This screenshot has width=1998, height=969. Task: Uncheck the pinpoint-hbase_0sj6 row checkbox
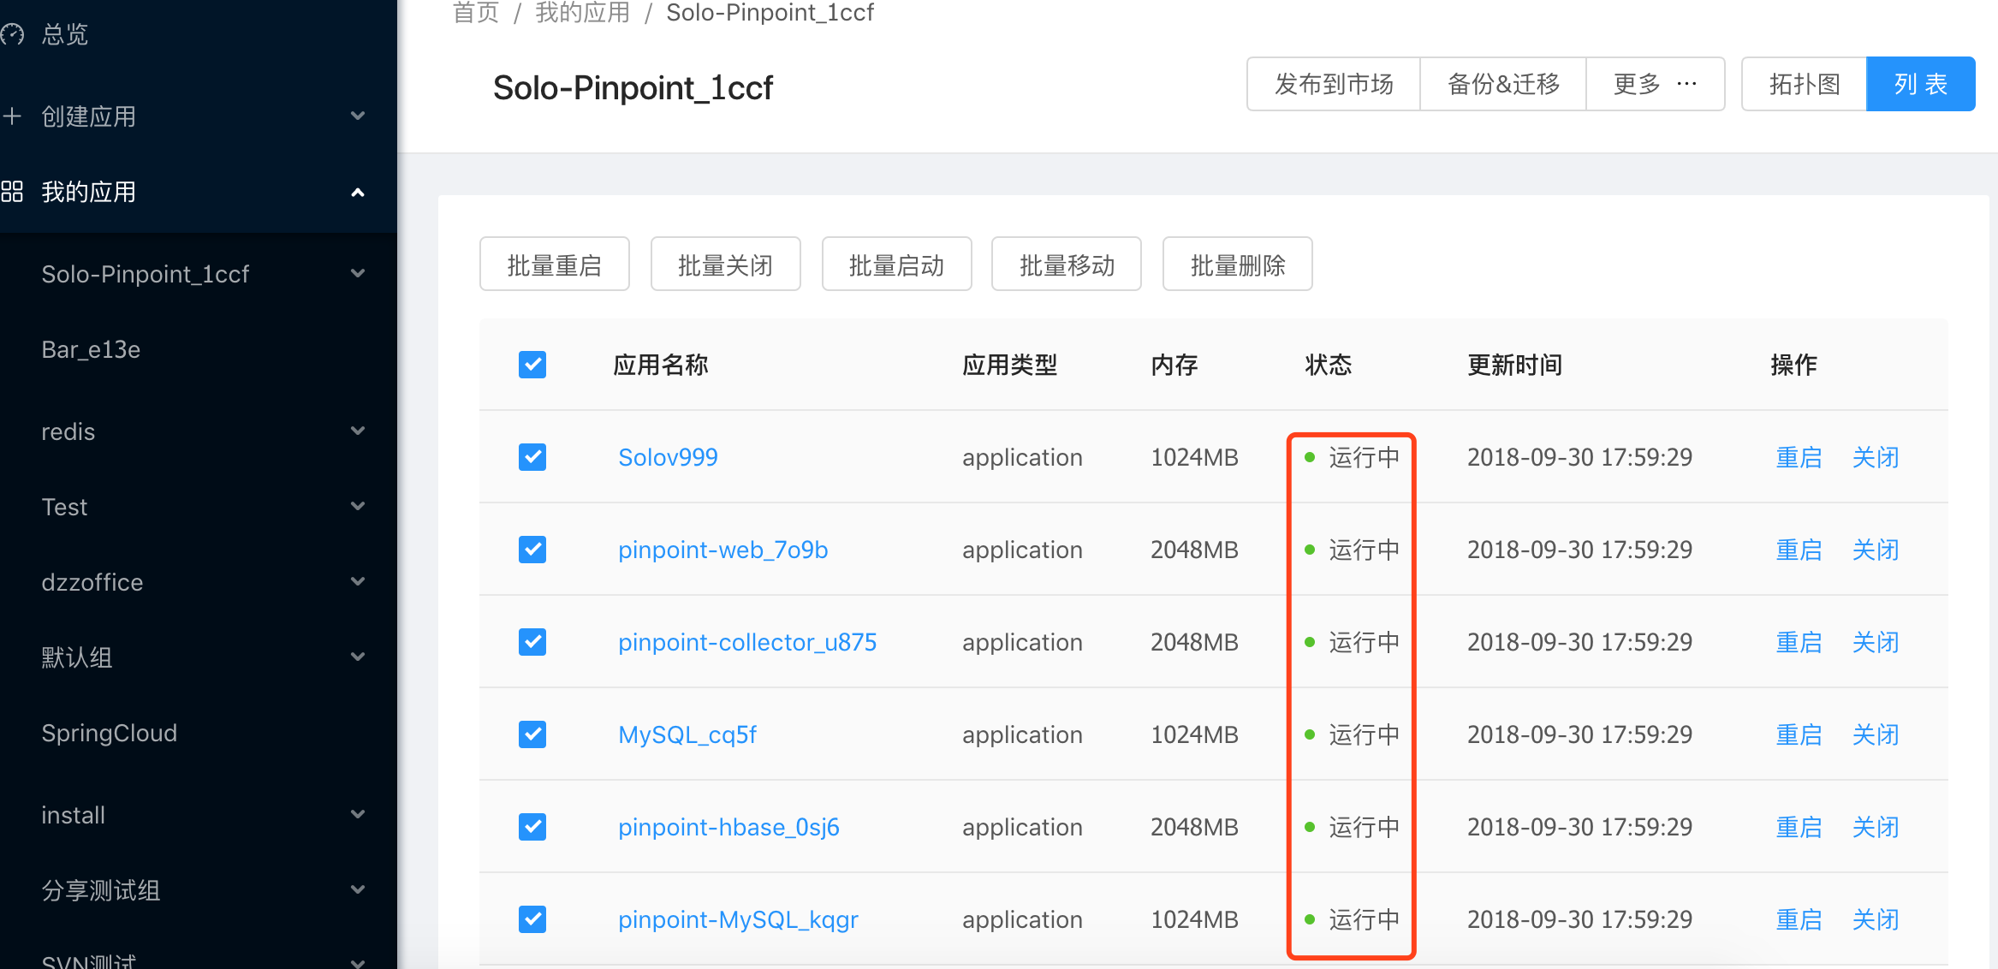(x=532, y=827)
